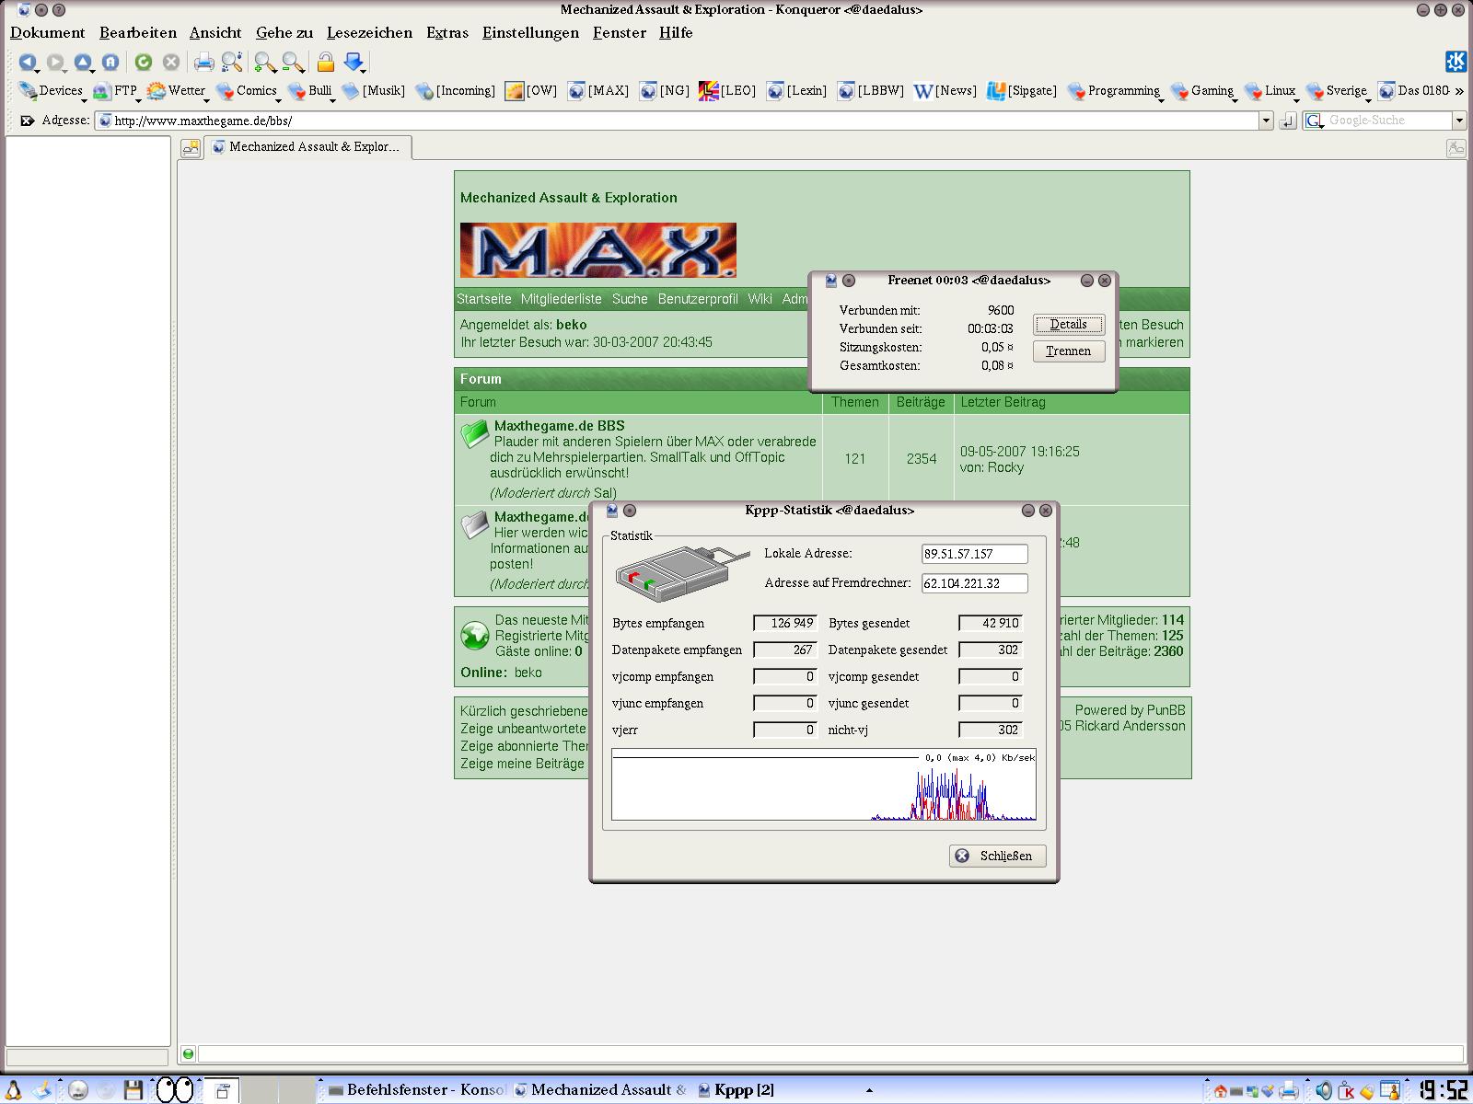Open the Dokument menu
This screenshot has width=1473, height=1104.
(x=47, y=32)
